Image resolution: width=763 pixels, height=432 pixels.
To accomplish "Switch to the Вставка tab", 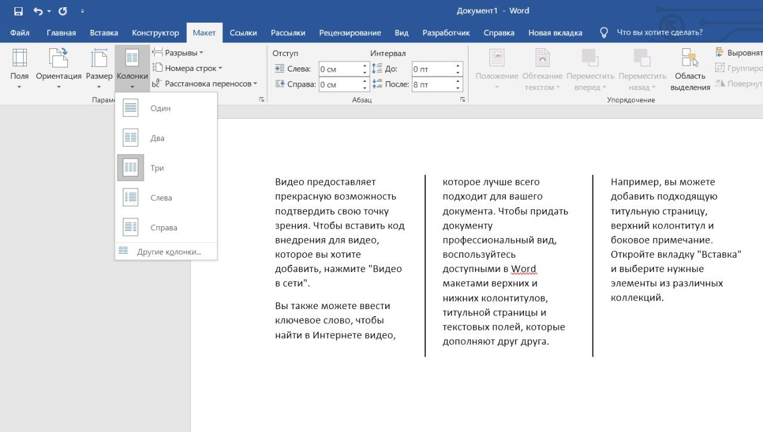I will click(x=104, y=33).
